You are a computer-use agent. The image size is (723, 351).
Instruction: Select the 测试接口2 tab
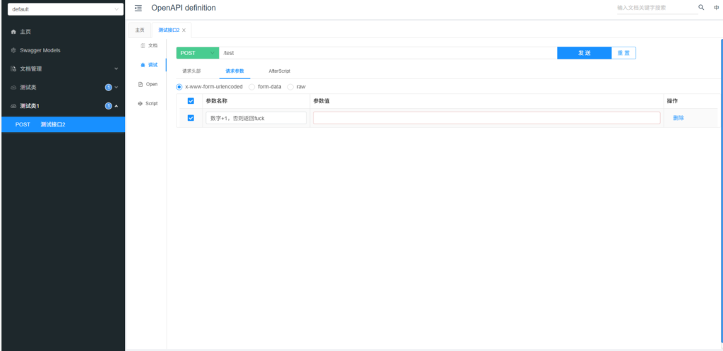pyautogui.click(x=169, y=30)
